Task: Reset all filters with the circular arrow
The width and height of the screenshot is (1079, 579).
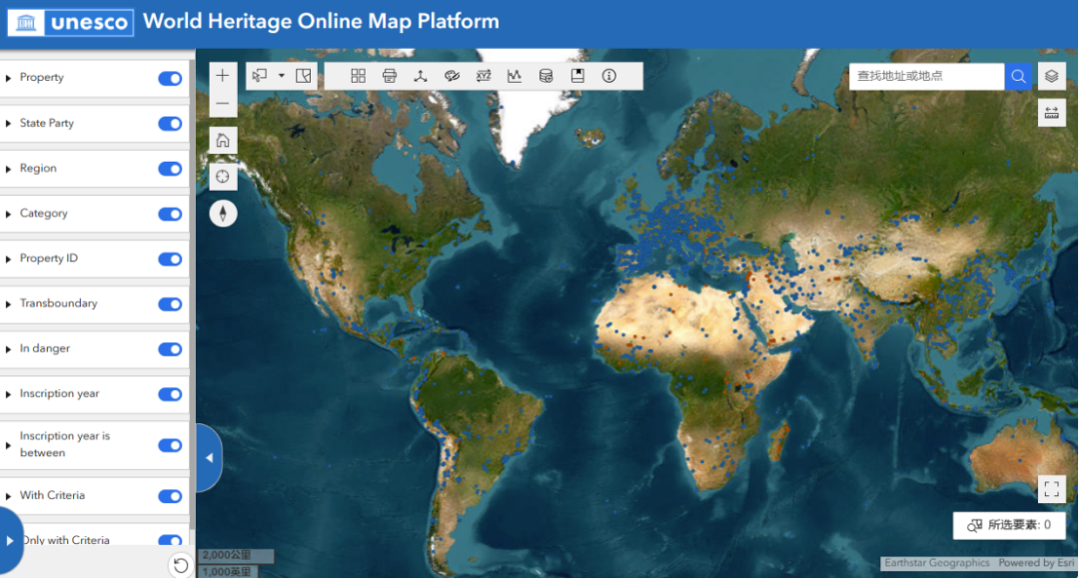Action: (180, 565)
